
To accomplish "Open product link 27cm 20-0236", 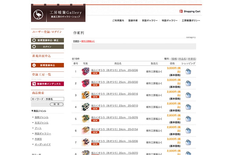I will coord(115,70).
